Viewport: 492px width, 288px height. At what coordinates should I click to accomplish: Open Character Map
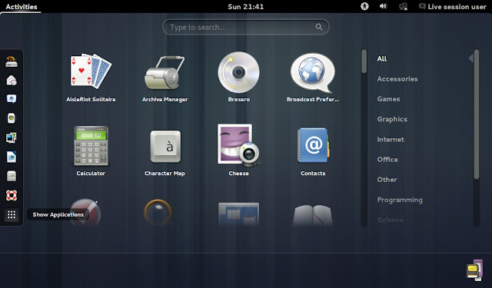tap(165, 147)
